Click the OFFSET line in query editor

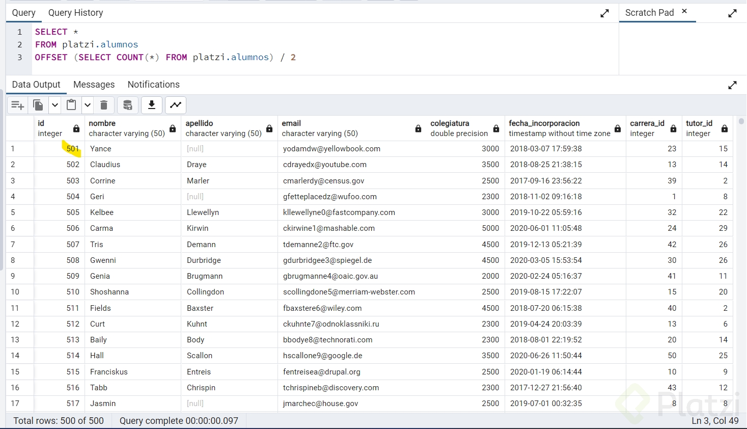tap(165, 57)
